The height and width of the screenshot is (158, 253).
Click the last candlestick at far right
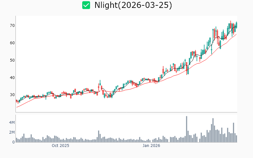(x=236, y=25)
